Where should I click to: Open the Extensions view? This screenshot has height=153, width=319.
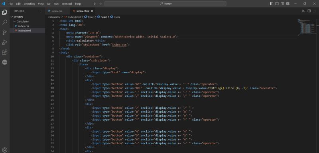(4, 52)
